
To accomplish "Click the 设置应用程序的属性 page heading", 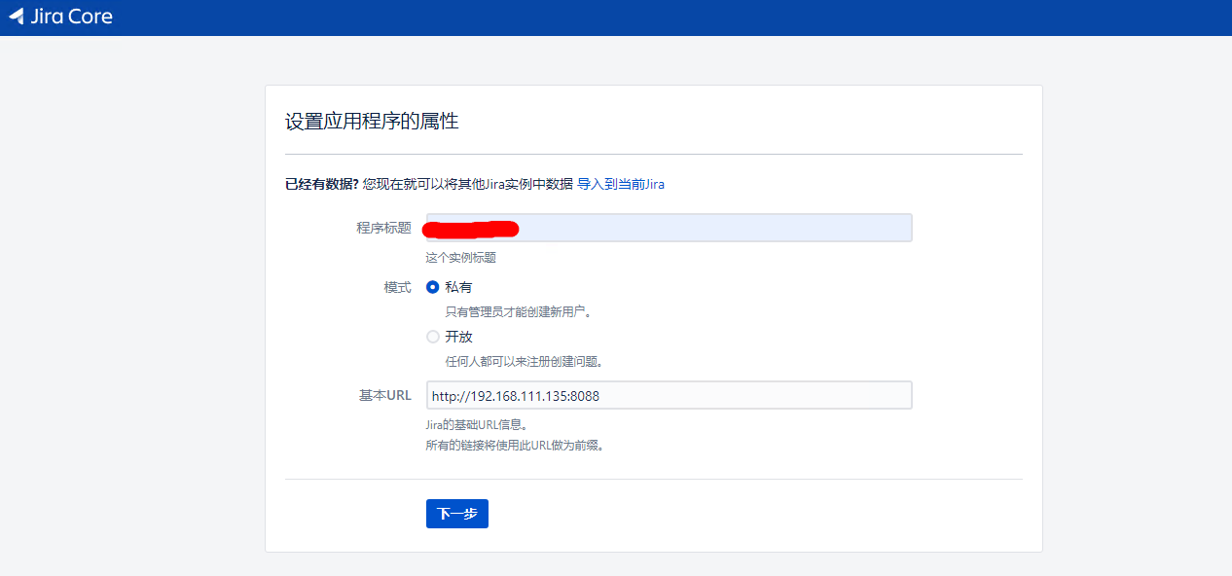I will point(373,121).
